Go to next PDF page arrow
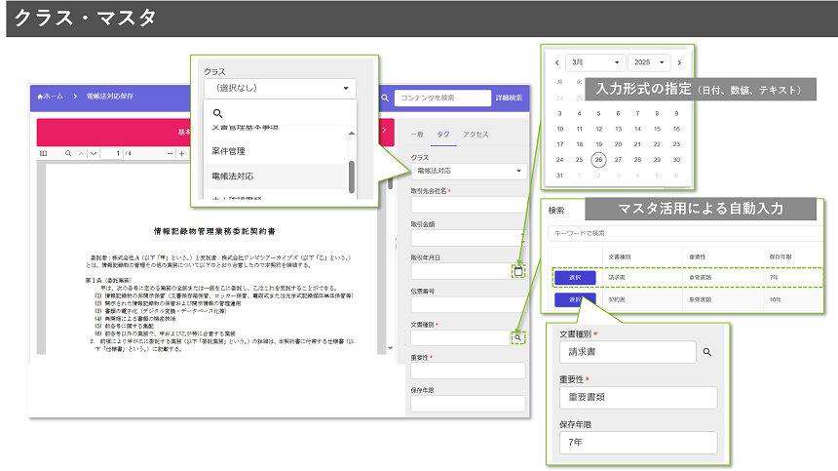 tap(94, 153)
